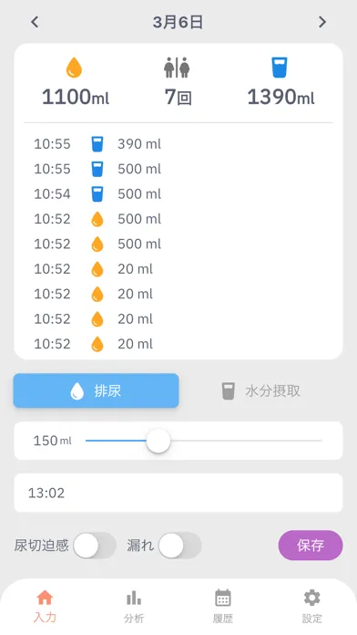The image size is (357, 635).
Task: Select the 排尿 input mode
Action: [x=97, y=390]
